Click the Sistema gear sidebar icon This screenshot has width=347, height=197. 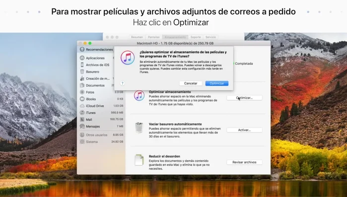(82, 141)
